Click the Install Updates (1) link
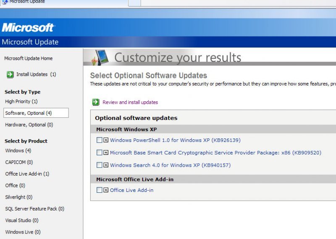The image size is (336, 239). (36, 74)
